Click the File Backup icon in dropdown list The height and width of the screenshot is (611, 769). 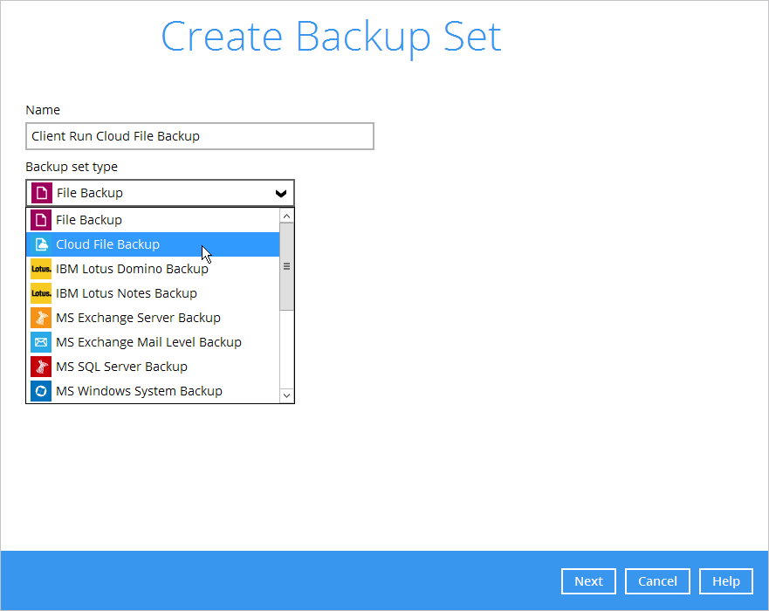click(41, 220)
